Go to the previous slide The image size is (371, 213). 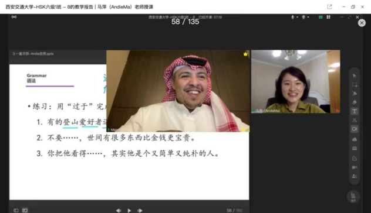[x=119, y=211]
